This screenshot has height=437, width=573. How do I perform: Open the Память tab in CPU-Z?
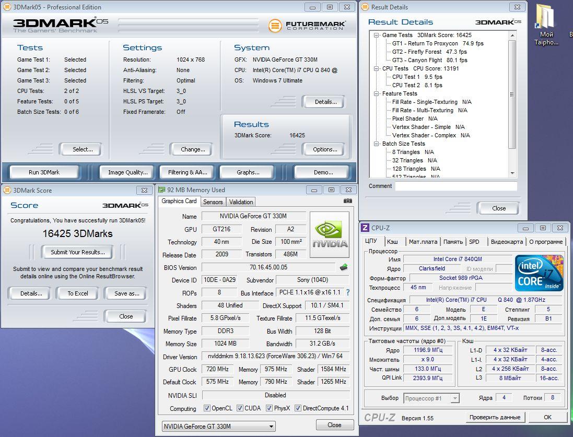pos(453,242)
